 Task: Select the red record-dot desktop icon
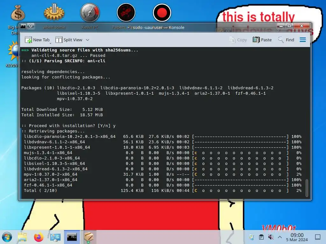pos(162,12)
